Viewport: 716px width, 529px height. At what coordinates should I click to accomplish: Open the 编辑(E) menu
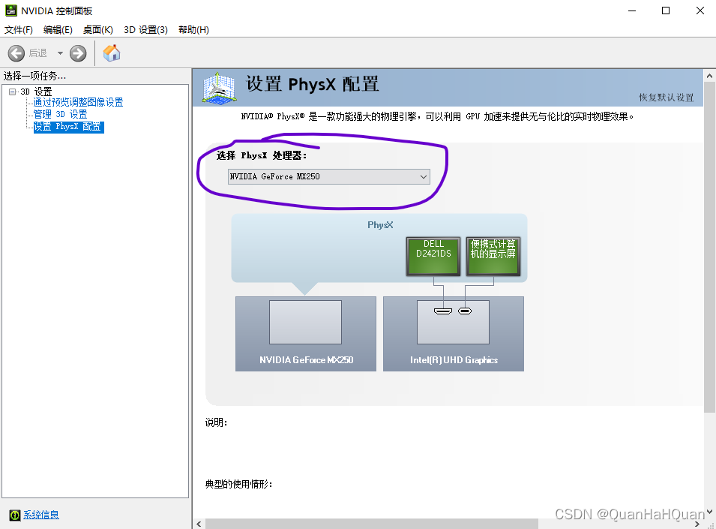click(58, 30)
